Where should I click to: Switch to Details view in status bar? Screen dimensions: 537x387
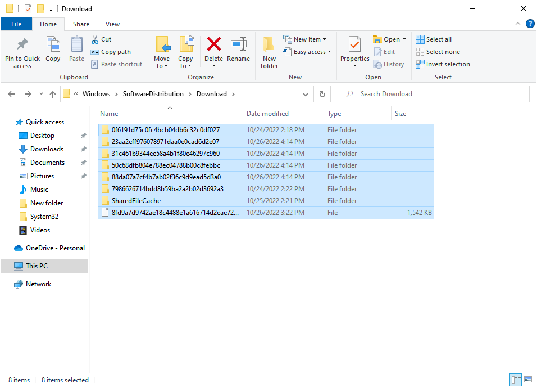(516, 380)
